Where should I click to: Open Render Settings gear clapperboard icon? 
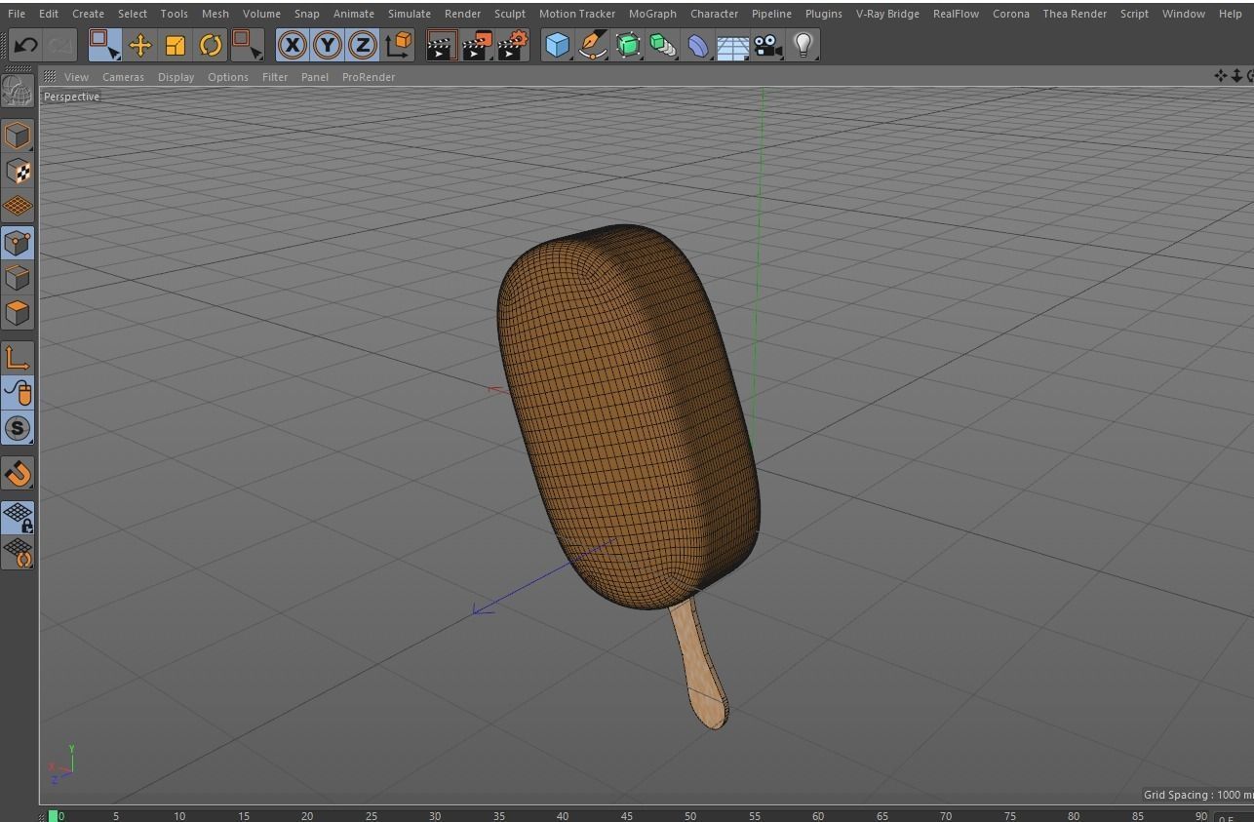[513, 45]
